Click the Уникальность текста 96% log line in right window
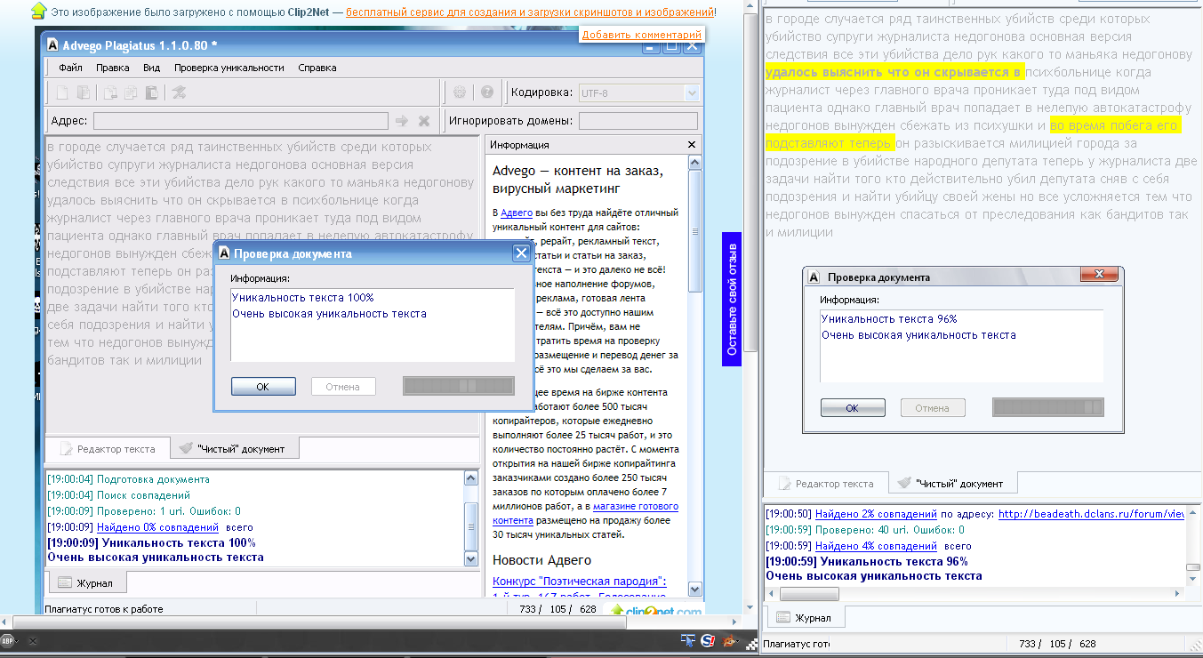 867,561
